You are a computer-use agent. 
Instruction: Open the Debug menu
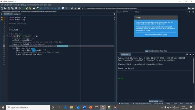point(23,5)
